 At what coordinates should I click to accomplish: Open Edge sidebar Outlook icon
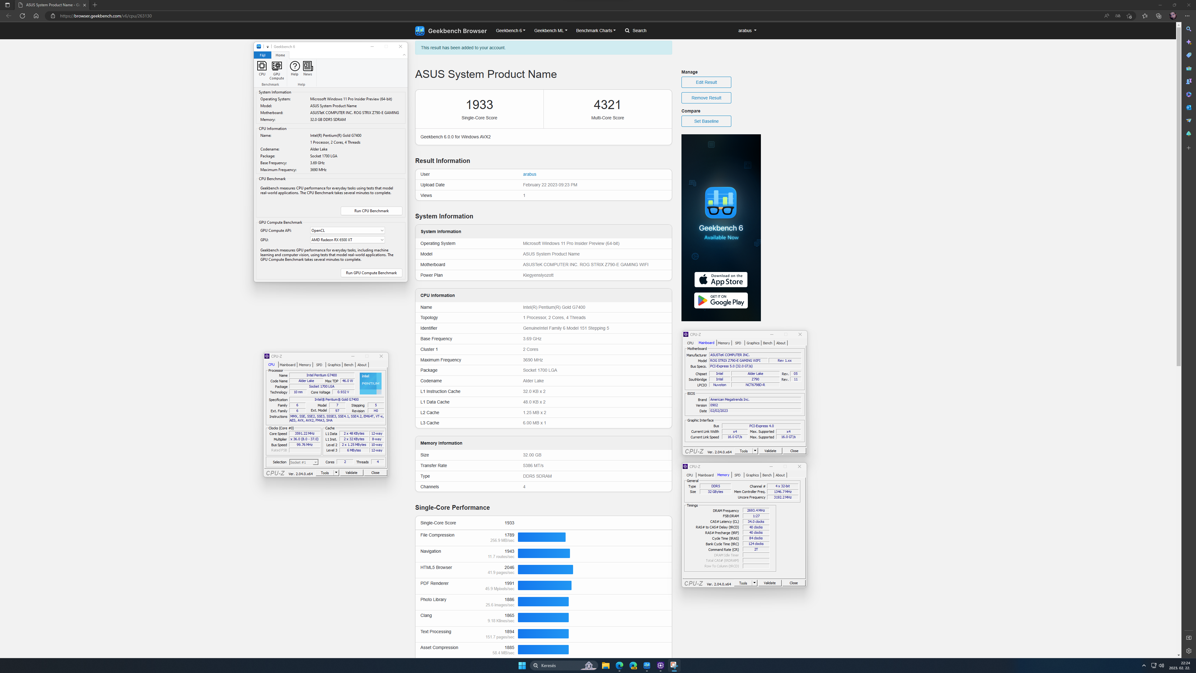pyautogui.click(x=1189, y=107)
